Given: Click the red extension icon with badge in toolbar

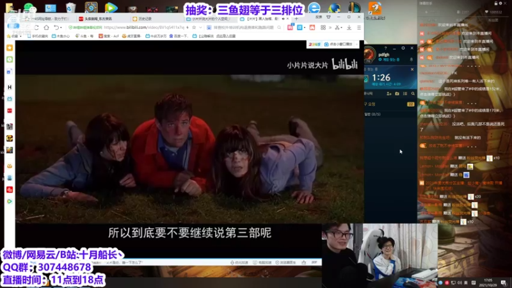Looking at the screenshot, I should tap(290, 28).
